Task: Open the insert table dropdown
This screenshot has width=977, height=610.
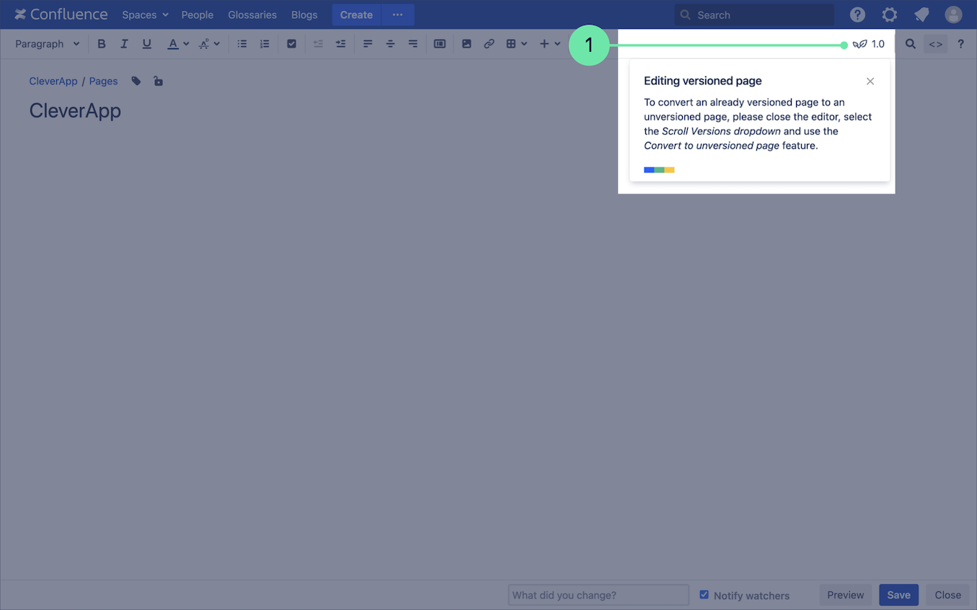Action: (x=516, y=44)
